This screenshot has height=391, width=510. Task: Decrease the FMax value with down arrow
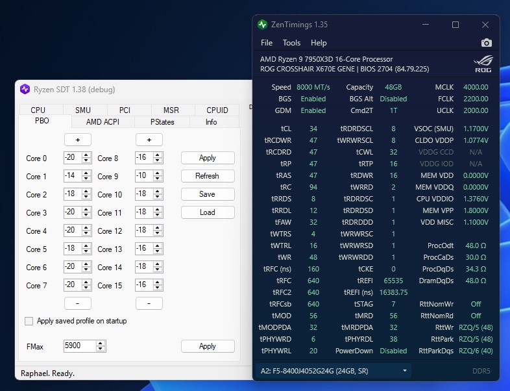(100, 349)
